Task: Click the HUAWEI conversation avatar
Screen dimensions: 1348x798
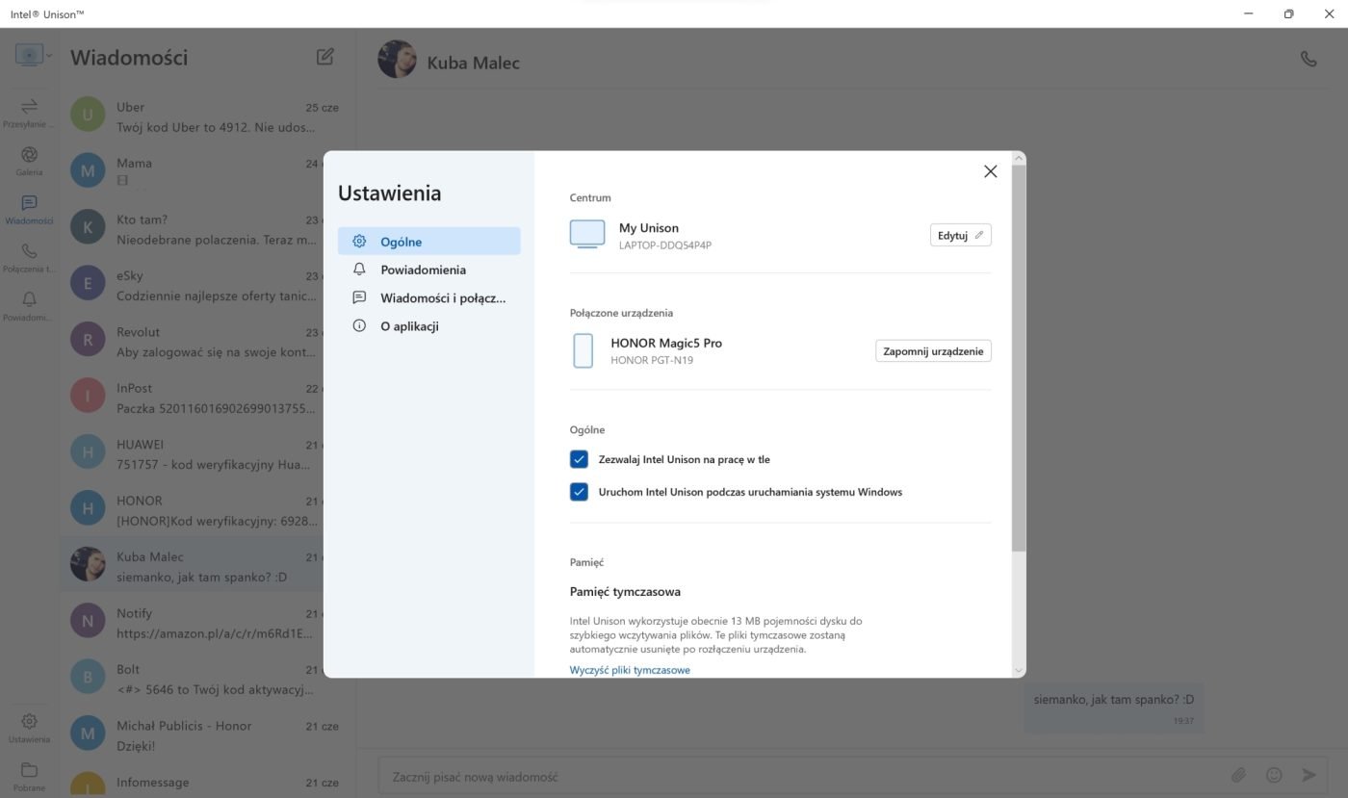Action: [x=88, y=452]
